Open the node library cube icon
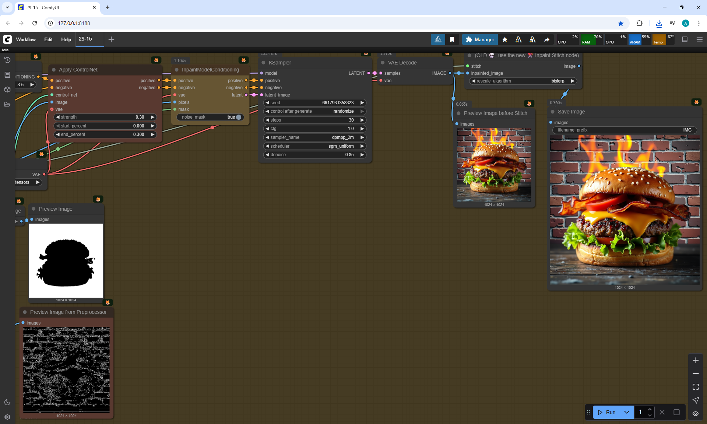The width and height of the screenshot is (707, 424). click(7, 90)
